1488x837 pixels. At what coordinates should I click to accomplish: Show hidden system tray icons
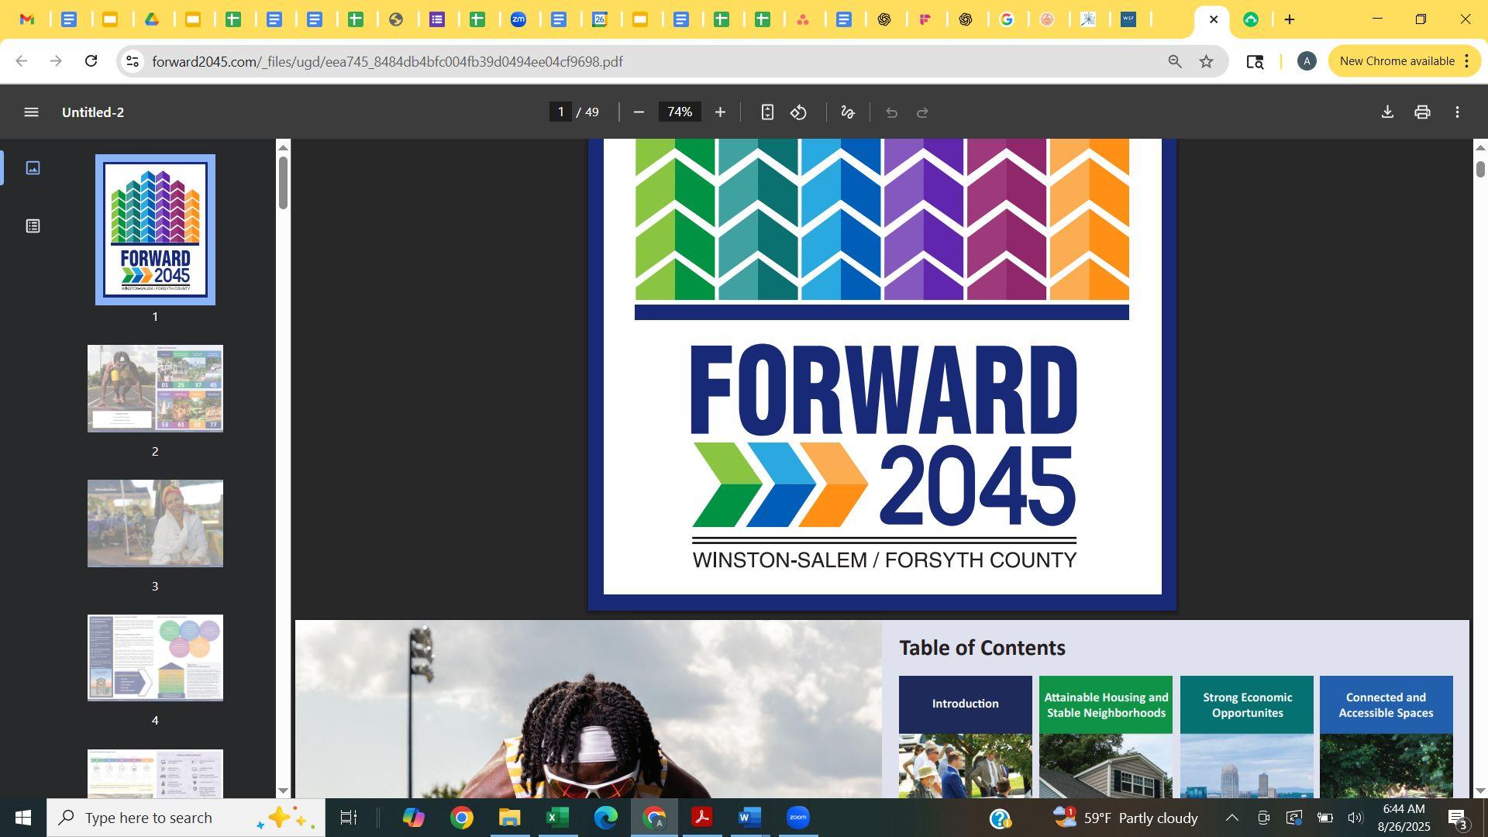click(1231, 818)
